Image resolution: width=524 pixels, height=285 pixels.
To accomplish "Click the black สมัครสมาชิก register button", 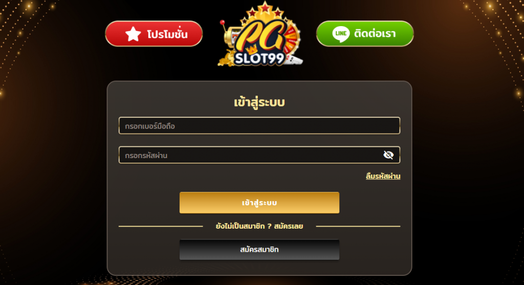I will 259,250.
